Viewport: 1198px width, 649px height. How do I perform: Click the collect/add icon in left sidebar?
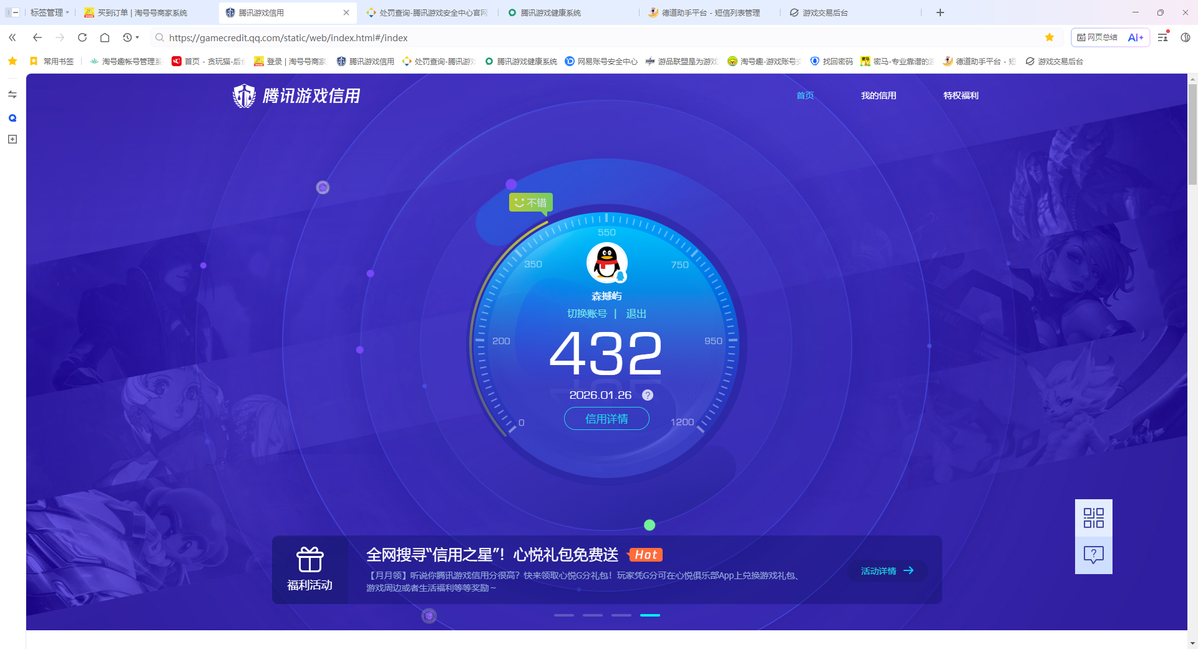12,140
